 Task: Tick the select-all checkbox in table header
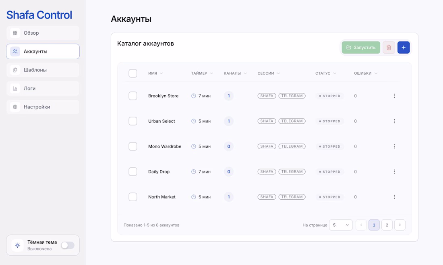pos(133,73)
